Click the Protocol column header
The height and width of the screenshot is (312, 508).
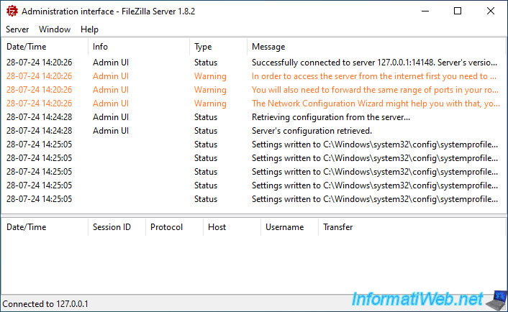tap(166, 227)
